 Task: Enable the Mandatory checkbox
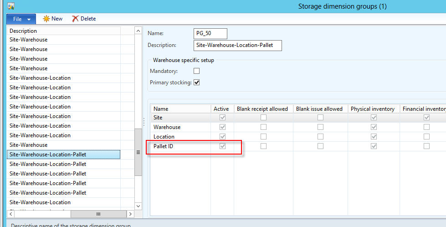pos(197,71)
